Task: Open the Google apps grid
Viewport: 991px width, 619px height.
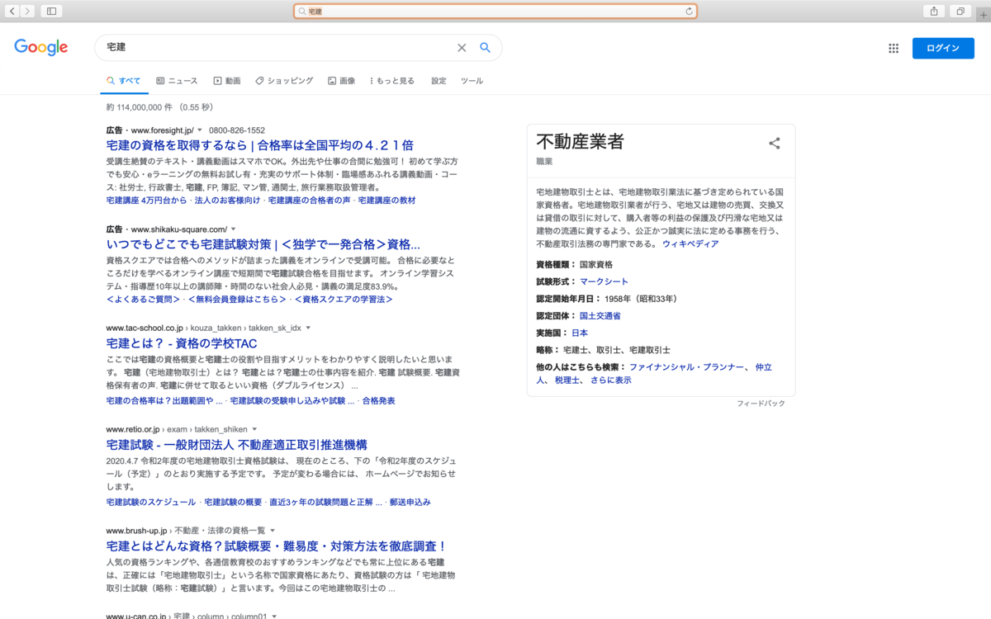Action: click(894, 48)
